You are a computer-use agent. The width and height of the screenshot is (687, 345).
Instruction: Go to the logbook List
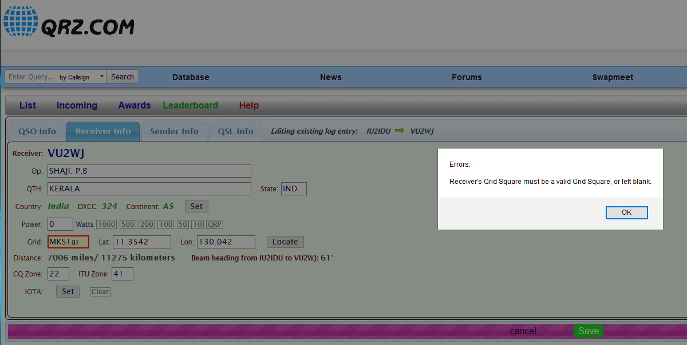tap(27, 105)
